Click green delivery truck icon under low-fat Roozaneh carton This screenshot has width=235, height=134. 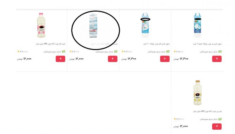click(x=168, y=51)
